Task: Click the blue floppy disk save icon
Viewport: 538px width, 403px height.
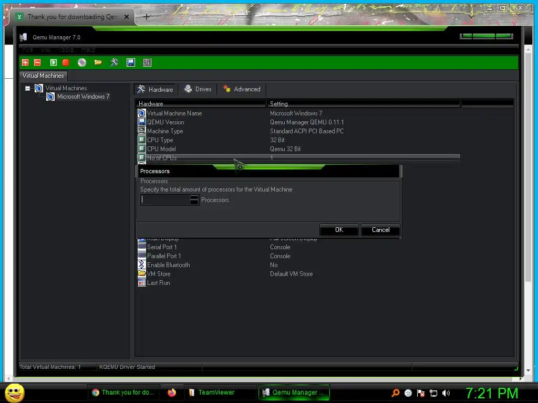Action: coord(131,62)
